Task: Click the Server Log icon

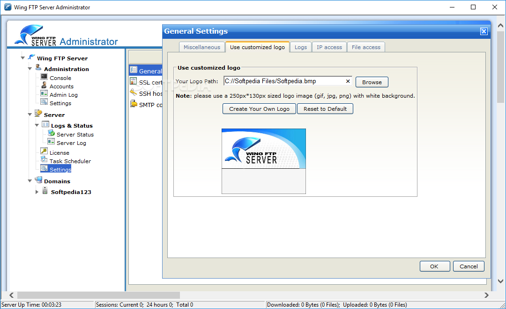Action: click(x=52, y=141)
